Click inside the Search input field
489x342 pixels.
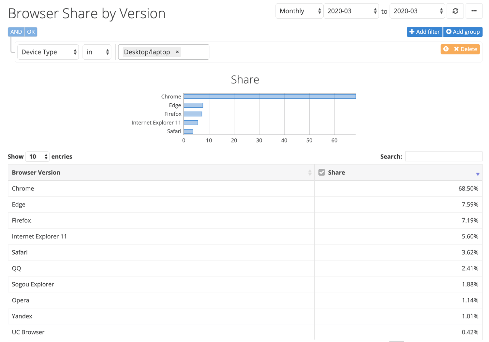pos(443,156)
